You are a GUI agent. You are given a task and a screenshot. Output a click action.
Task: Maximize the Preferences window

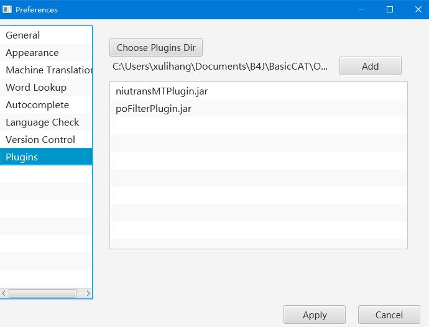click(x=390, y=9)
